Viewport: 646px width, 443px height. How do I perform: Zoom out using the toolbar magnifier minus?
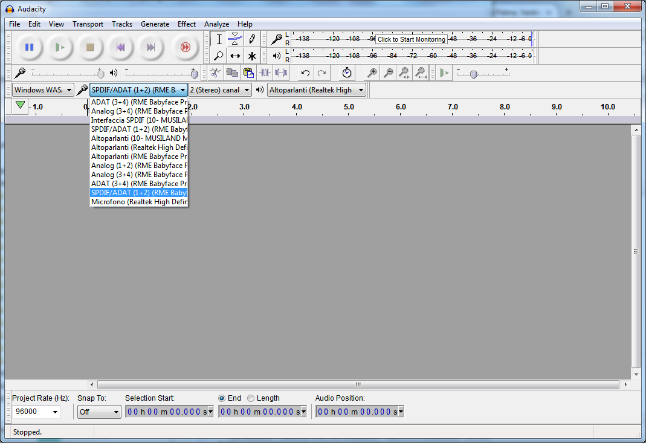pos(388,73)
